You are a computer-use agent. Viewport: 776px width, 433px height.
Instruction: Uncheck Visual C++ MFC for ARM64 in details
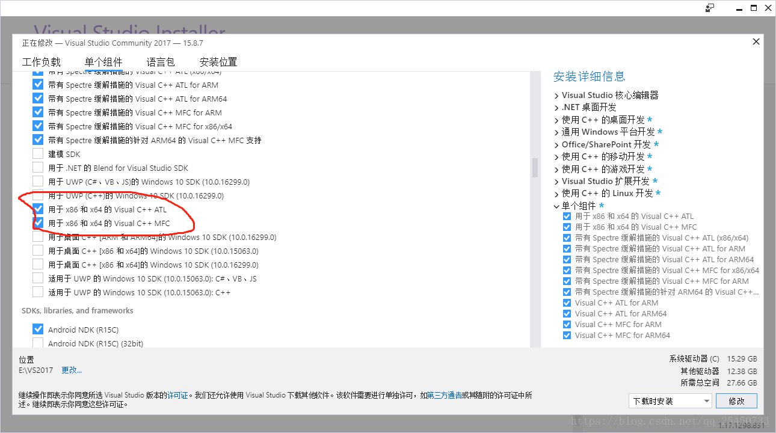[x=567, y=335]
